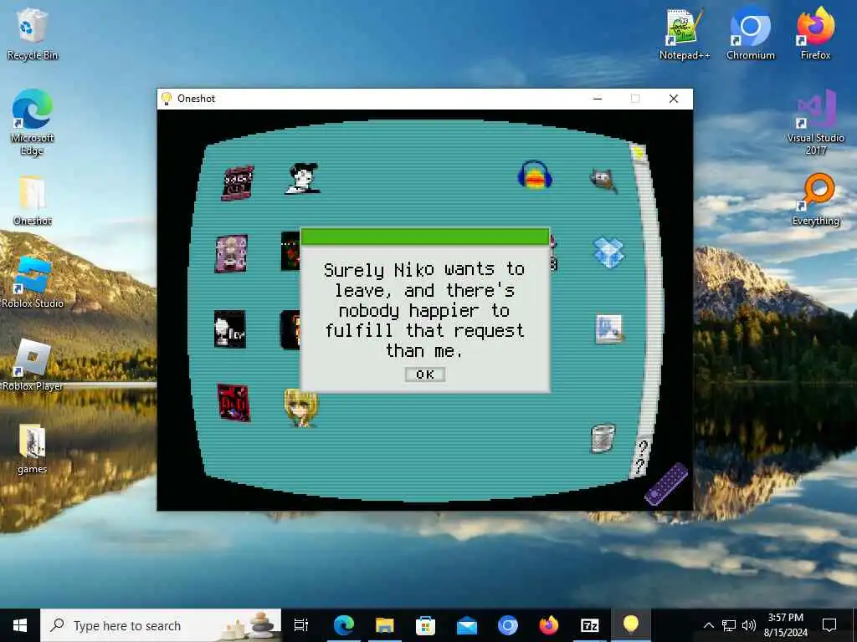Open the in-game trash can icon
857x642 pixels.
coord(603,438)
